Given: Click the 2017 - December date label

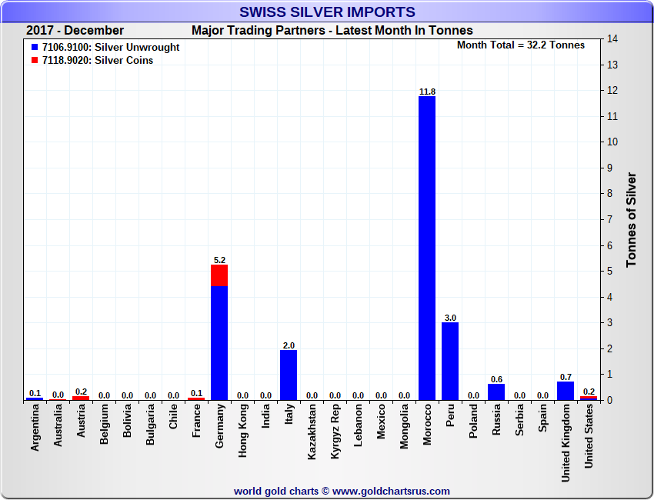Looking at the screenshot, I should pyautogui.click(x=75, y=31).
